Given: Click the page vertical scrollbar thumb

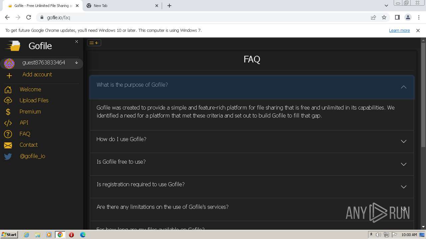Looking at the screenshot, I should [x=423, y=95].
